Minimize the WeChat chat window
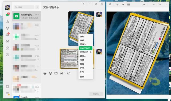Screen dimensions: 171x101 [x=90, y=4]
